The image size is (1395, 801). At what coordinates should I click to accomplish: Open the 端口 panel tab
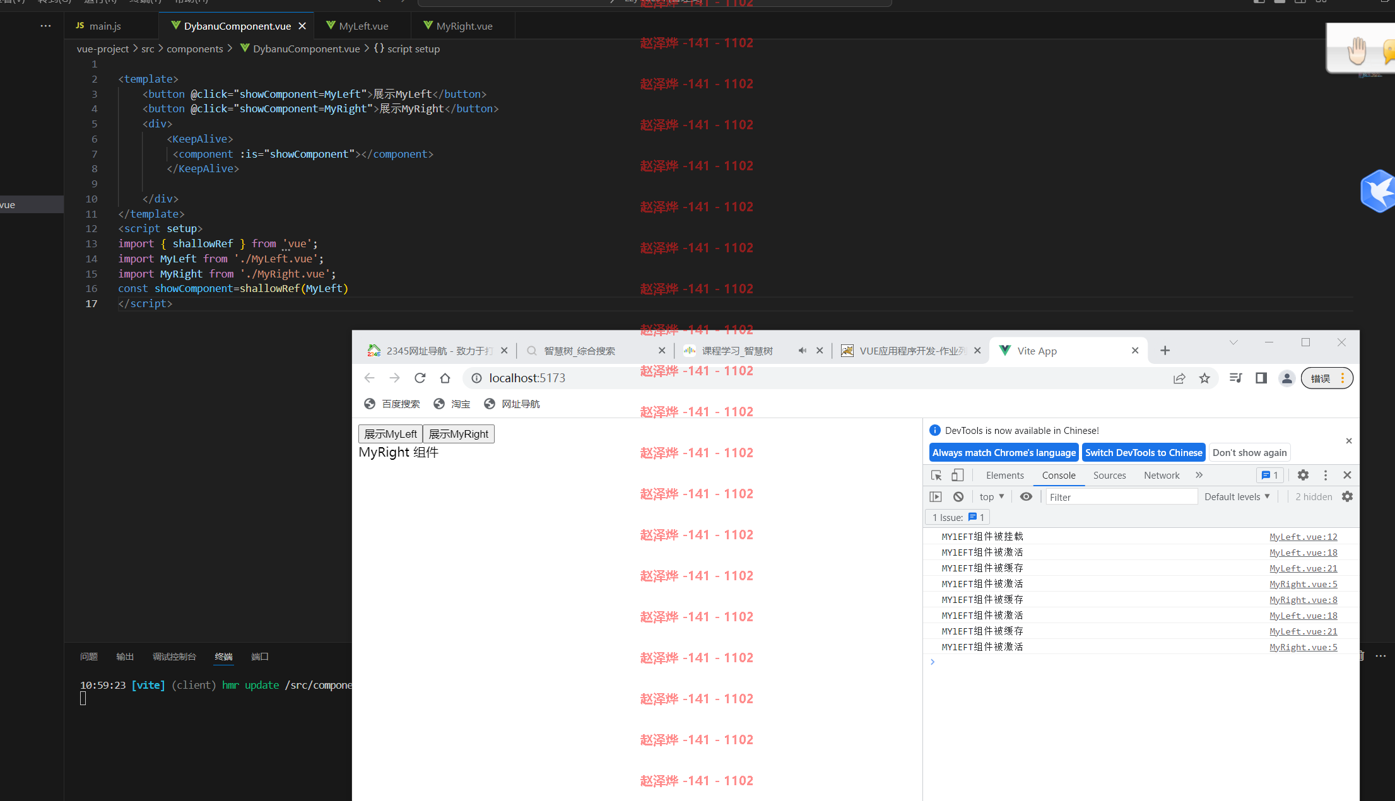coord(260,657)
